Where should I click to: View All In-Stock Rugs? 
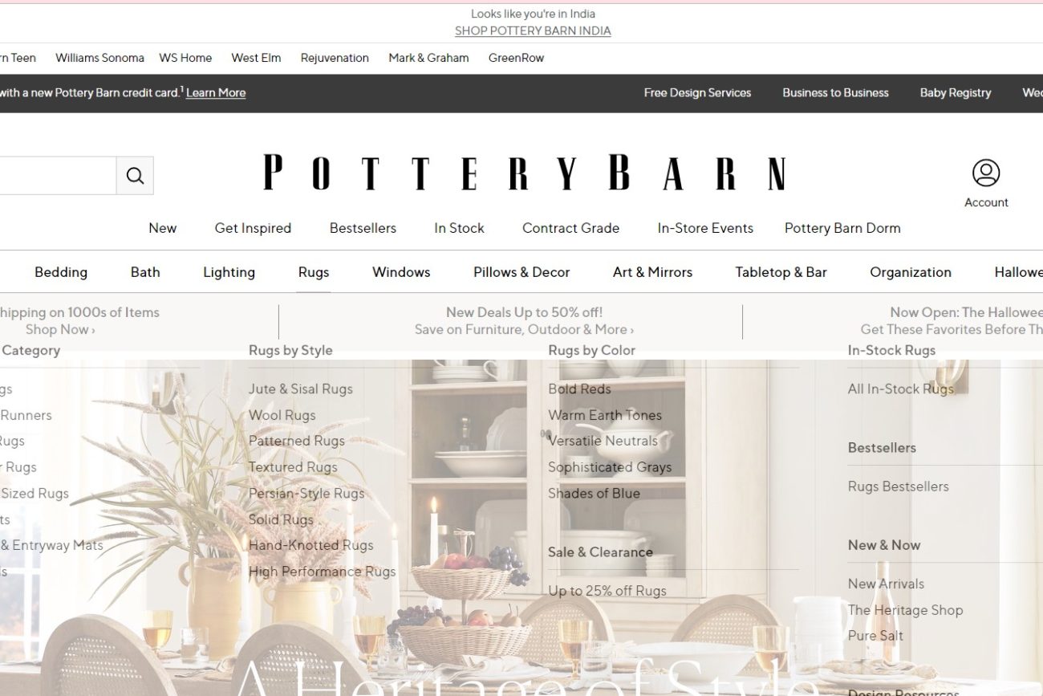(x=901, y=389)
